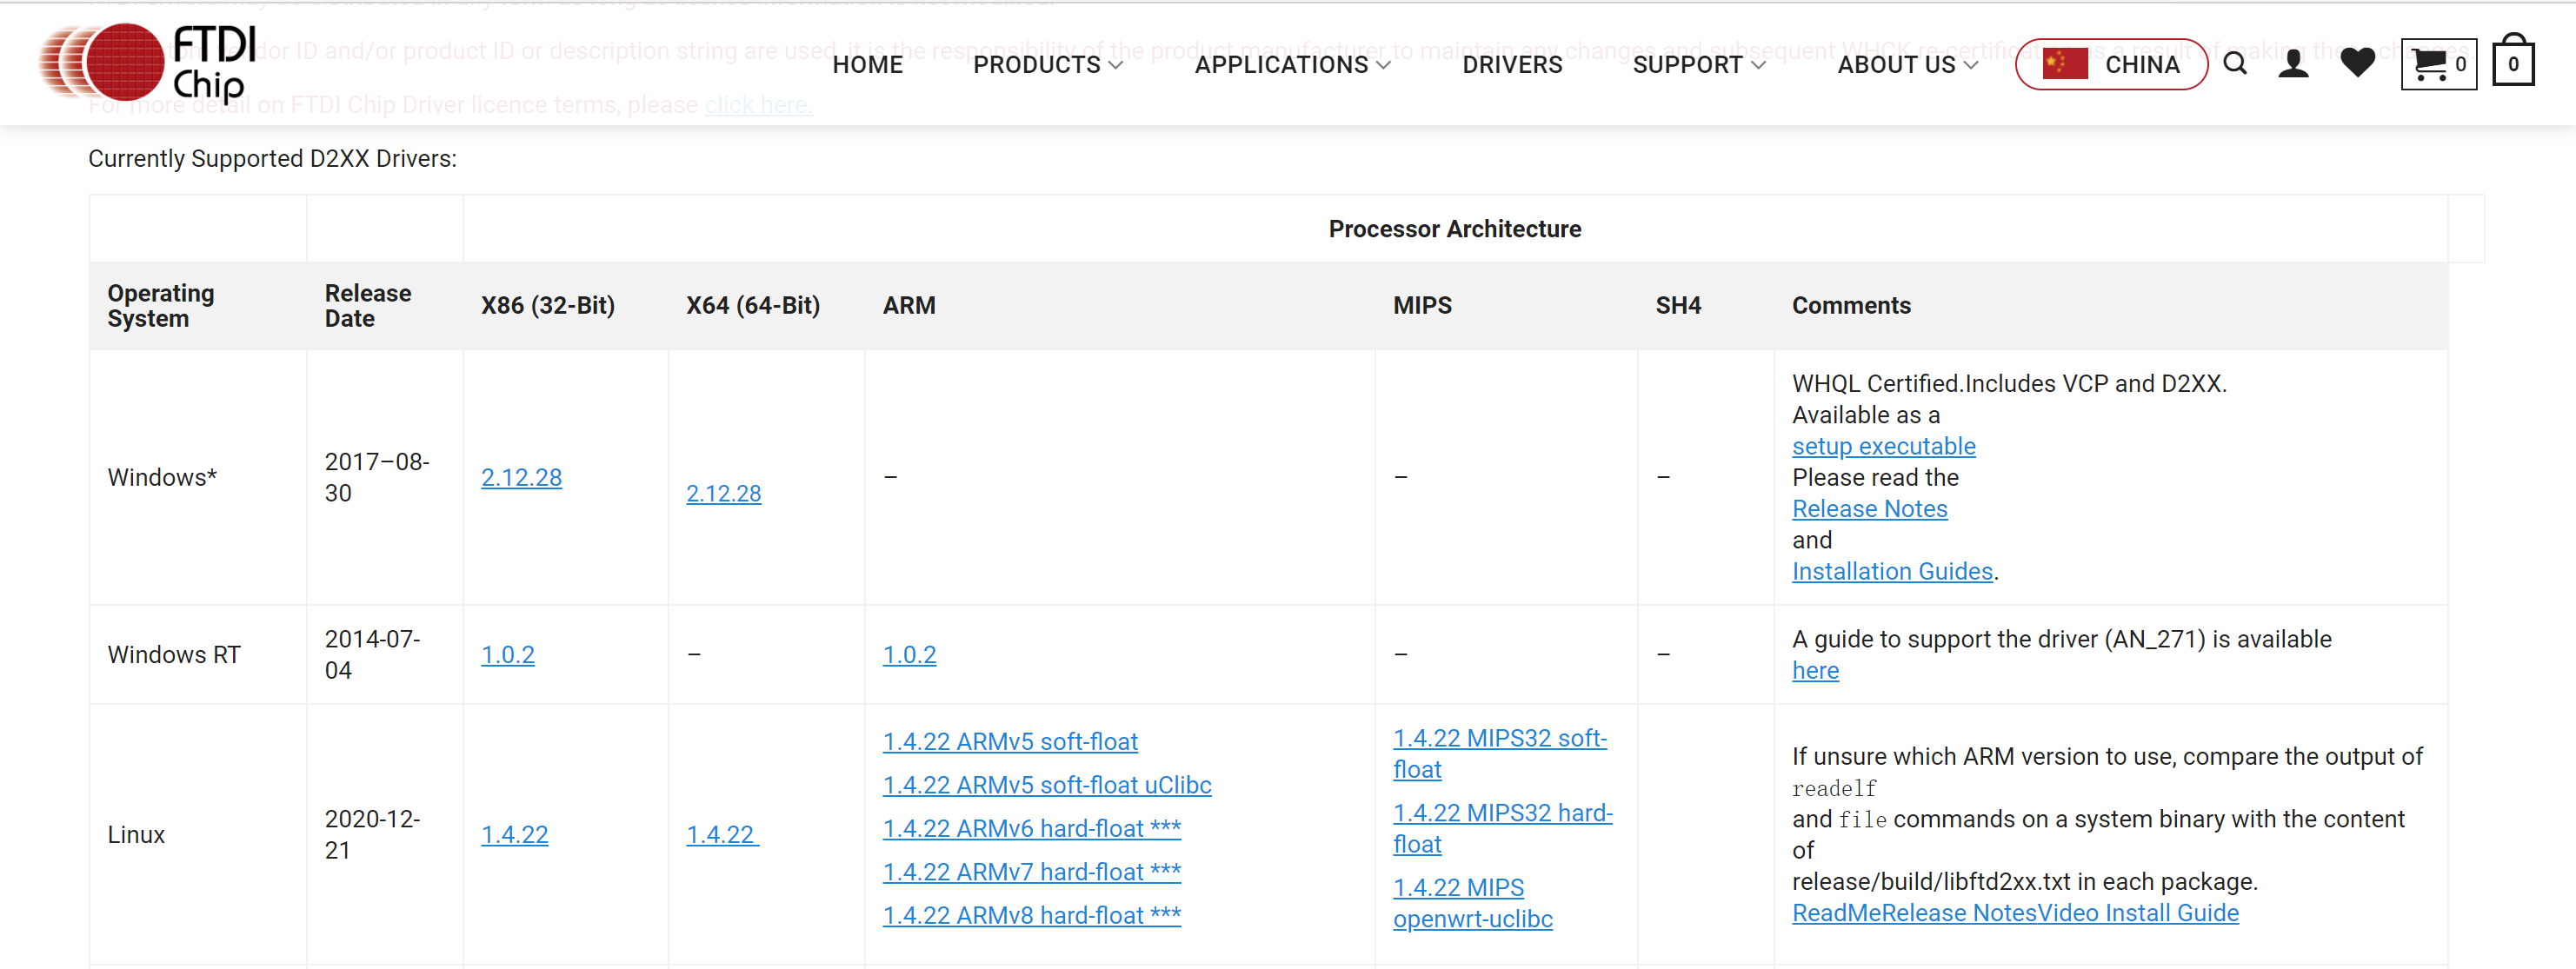The height and width of the screenshot is (969, 2576).
Task: Click the 'Release Date' column header
Action: (367, 306)
